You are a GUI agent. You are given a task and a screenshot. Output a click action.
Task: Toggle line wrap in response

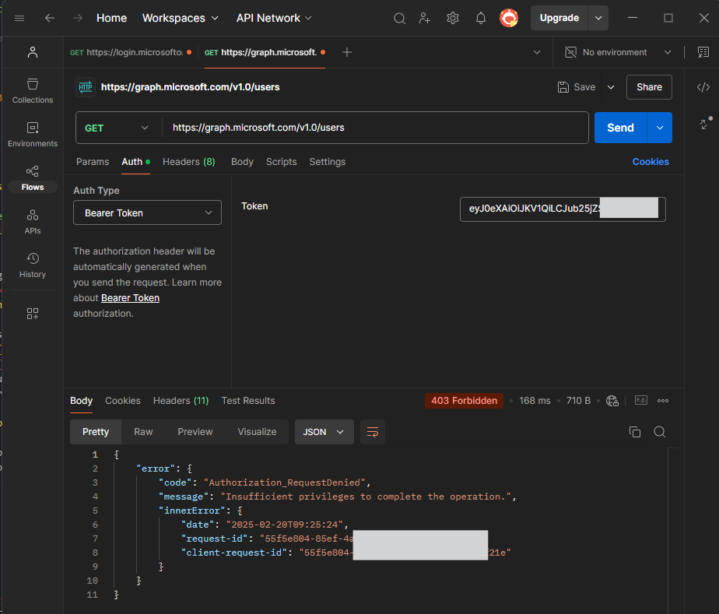pyautogui.click(x=372, y=432)
